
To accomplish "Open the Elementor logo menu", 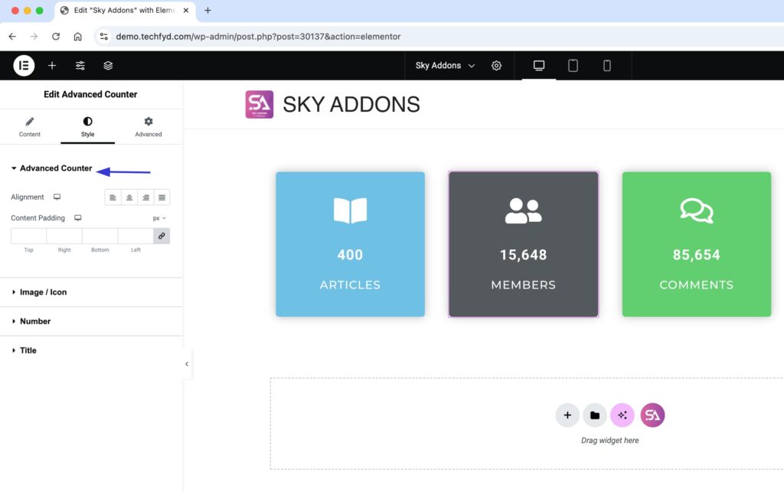I will (24, 66).
